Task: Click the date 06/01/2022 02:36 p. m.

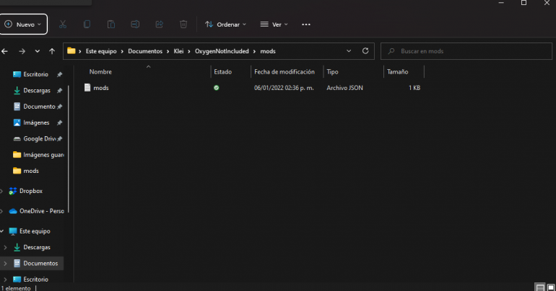Action: click(284, 88)
